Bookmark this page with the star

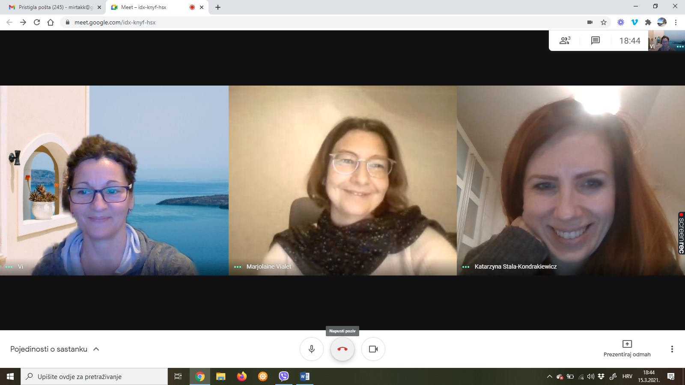(x=604, y=22)
